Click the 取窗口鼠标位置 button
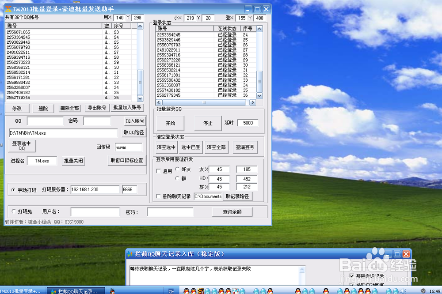 (x=127, y=161)
